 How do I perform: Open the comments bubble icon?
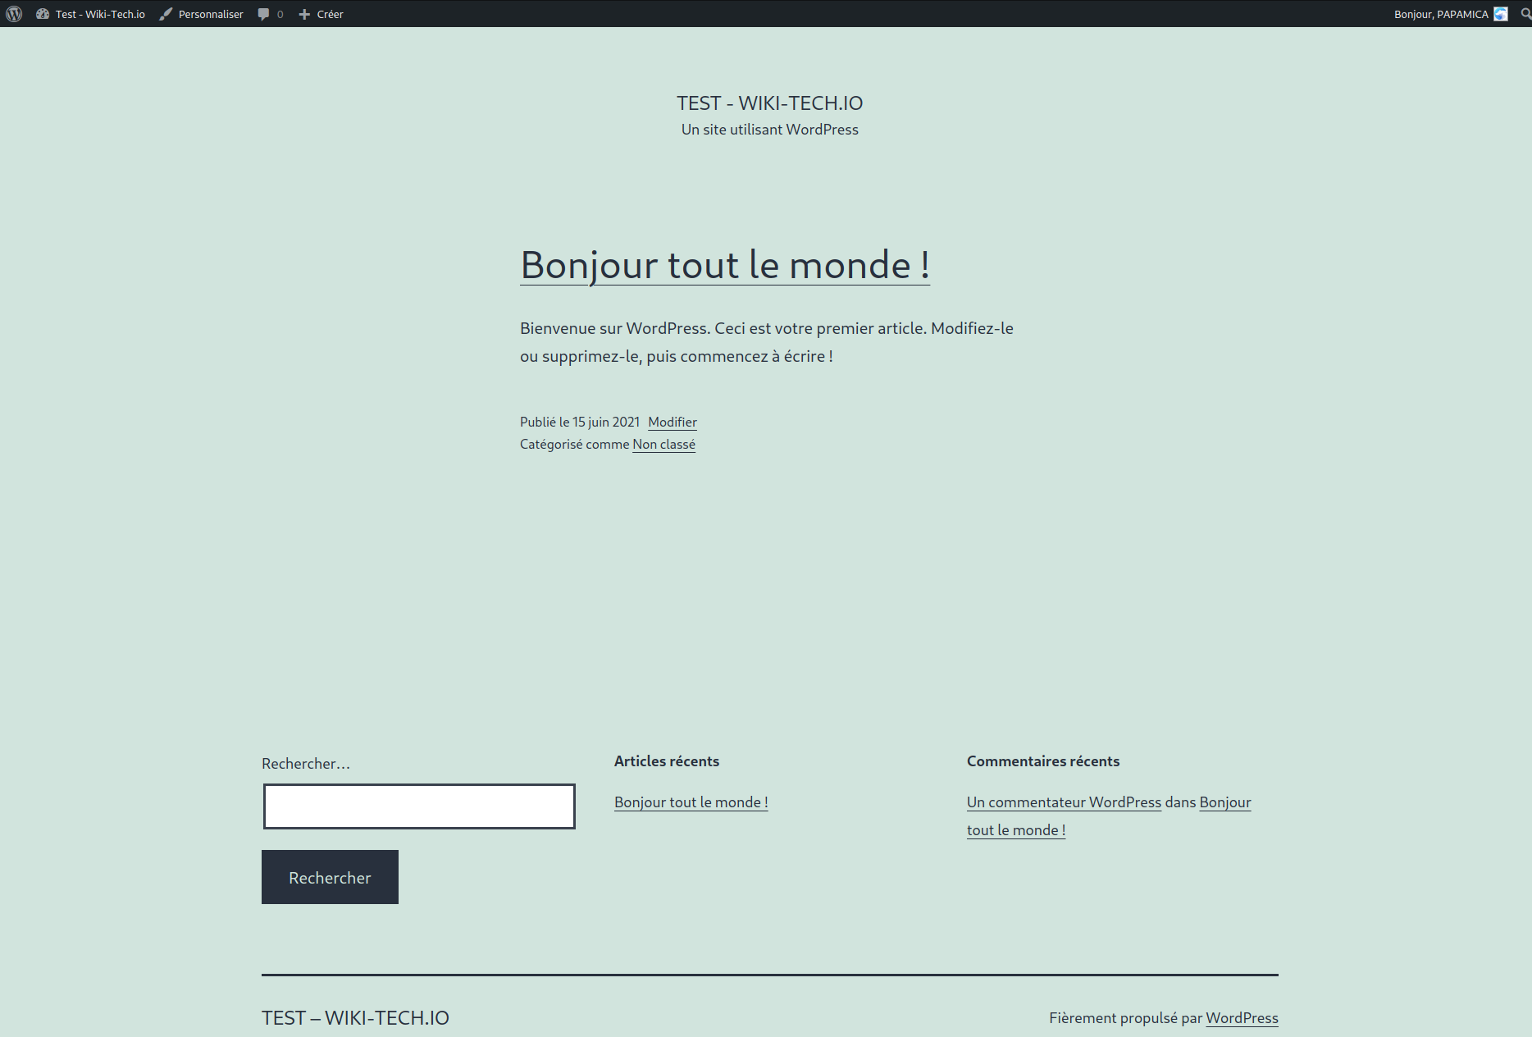coord(263,14)
